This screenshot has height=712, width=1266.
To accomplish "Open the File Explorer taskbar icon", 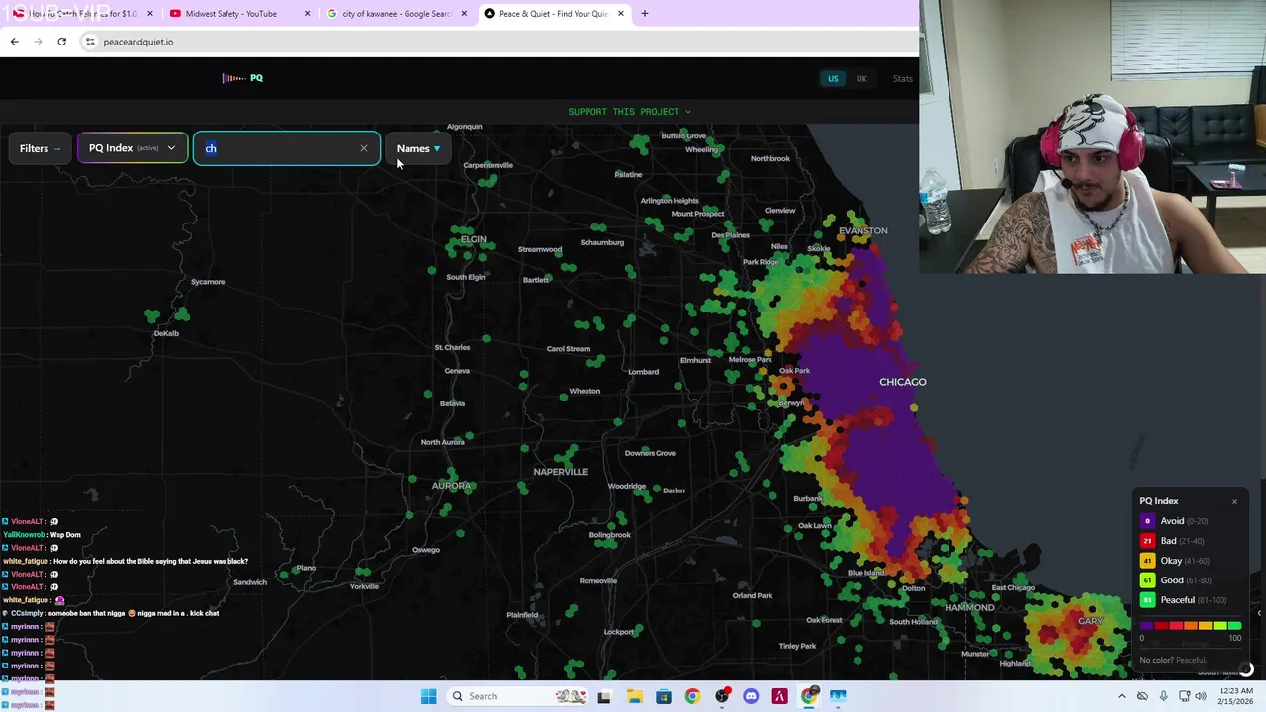I will (x=634, y=696).
